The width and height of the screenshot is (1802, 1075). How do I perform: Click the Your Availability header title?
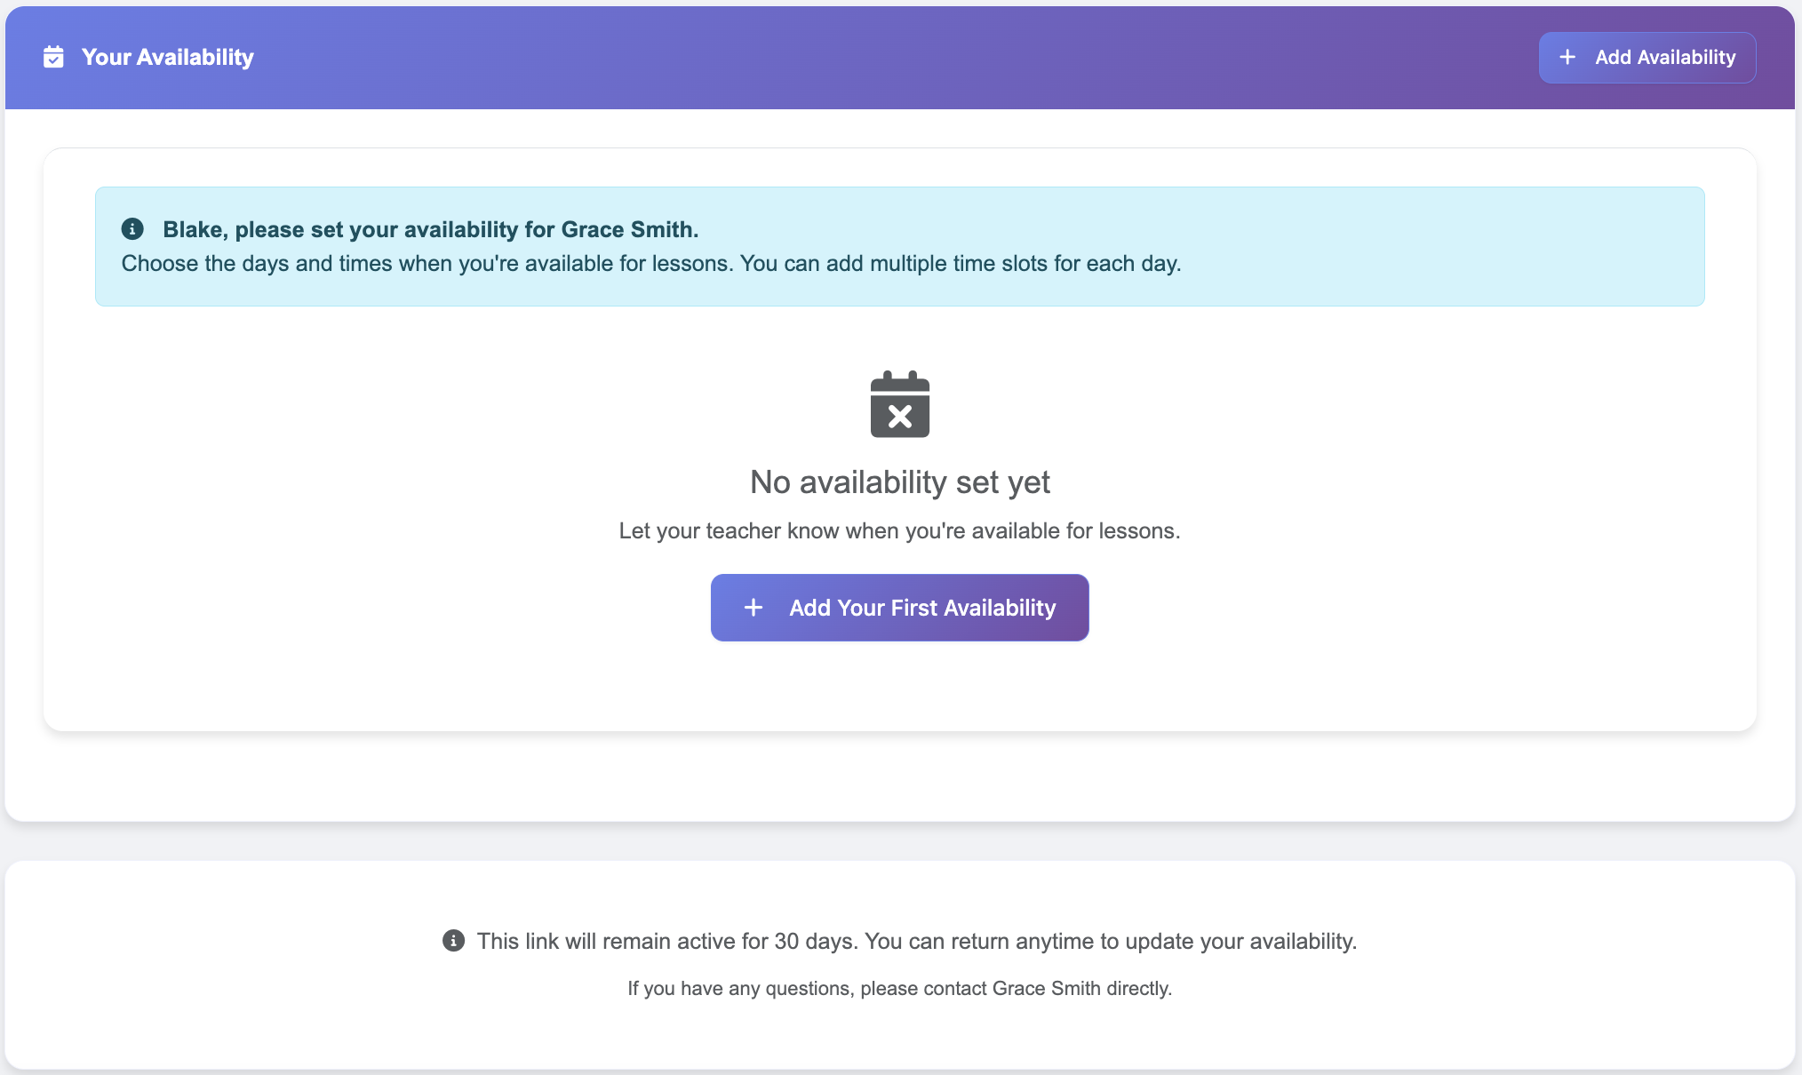point(167,56)
